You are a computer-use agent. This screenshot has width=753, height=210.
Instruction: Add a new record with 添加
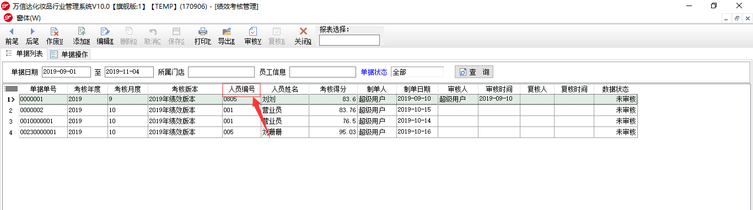[82, 36]
